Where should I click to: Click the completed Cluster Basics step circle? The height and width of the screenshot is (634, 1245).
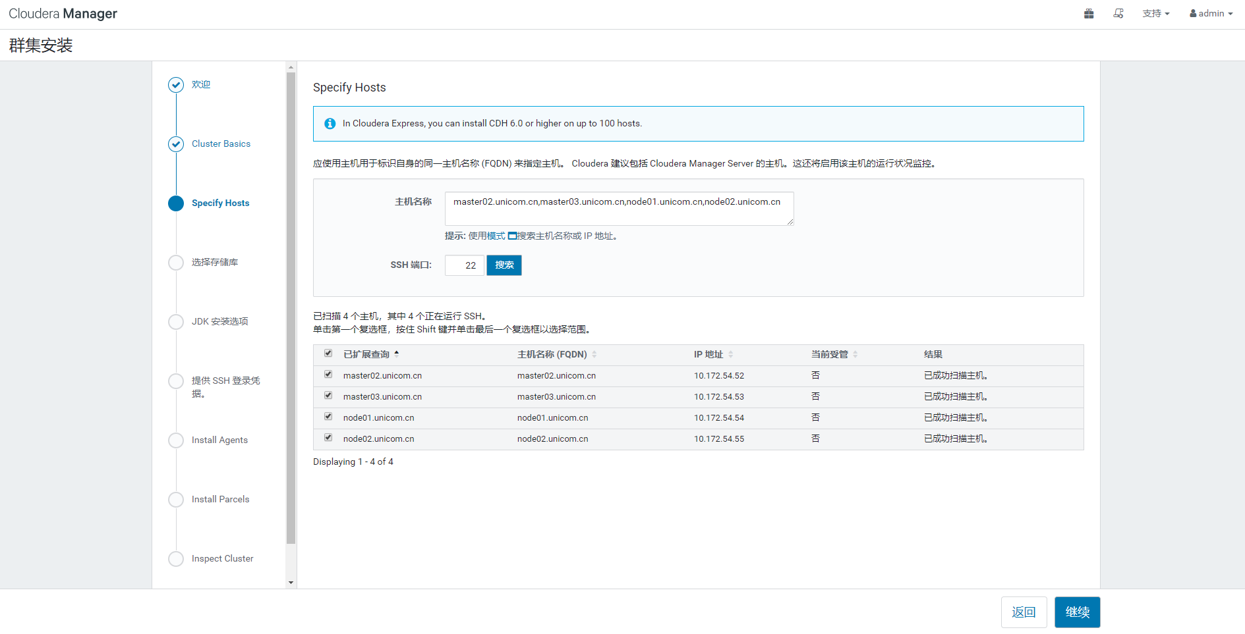click(x=176, y=144)
